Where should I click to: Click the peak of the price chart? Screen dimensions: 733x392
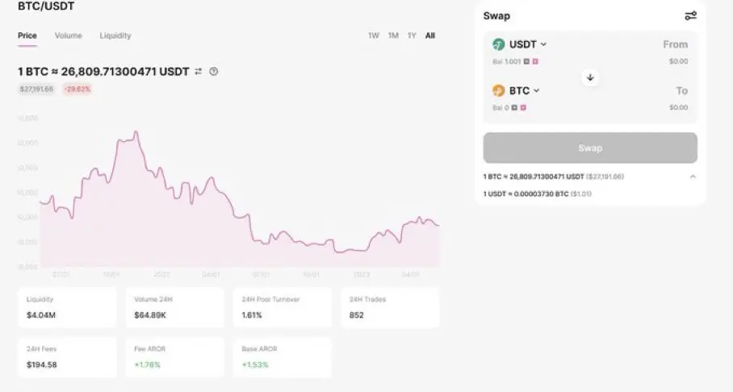tap(136, 131)
